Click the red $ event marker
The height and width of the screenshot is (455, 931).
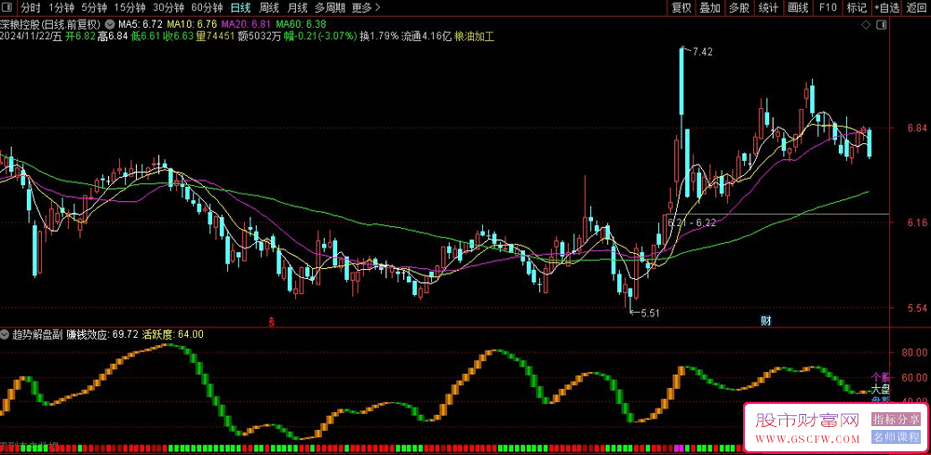[271, 322]
